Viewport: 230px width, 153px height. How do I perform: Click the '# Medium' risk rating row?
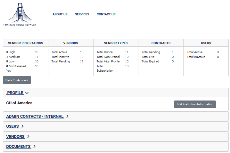click(22, 57)
